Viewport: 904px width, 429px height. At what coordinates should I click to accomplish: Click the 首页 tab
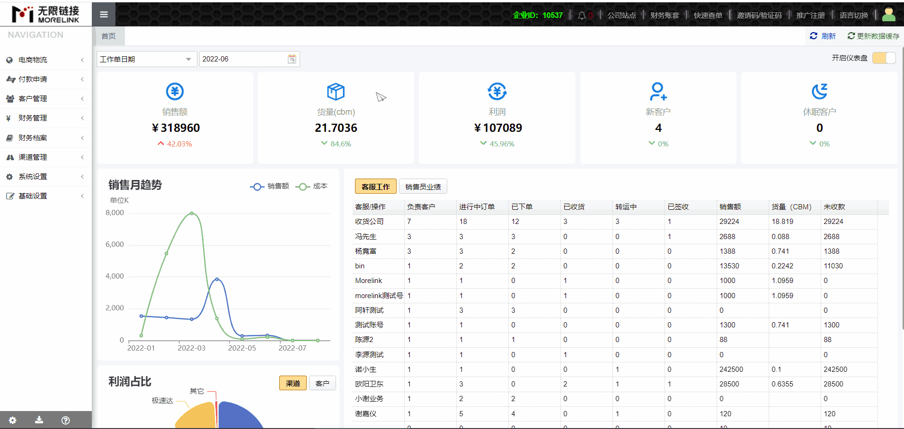pos(108,35)
